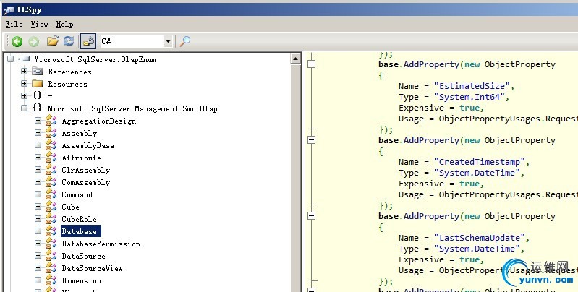
Task: Expand the Attribute class node
Action: (38, 158)
